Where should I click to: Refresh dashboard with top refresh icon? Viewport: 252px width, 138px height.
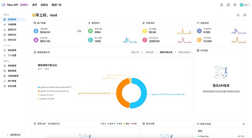(x=245, y=15)
